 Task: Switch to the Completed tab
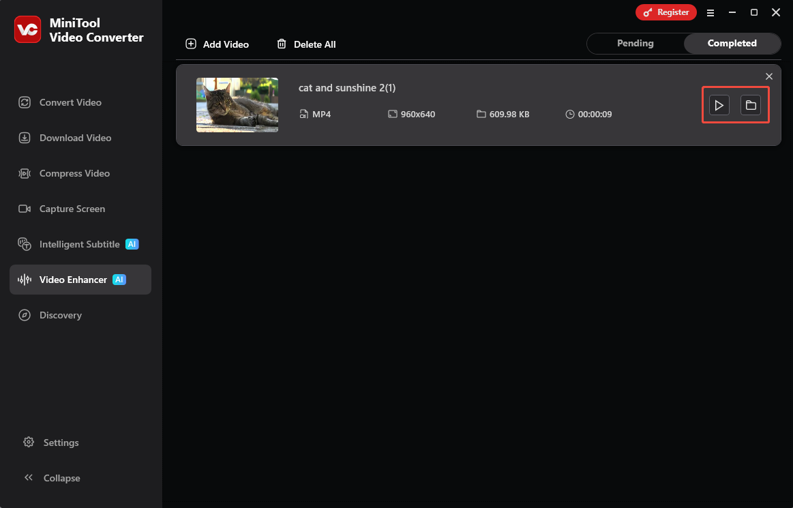point(732,44)
